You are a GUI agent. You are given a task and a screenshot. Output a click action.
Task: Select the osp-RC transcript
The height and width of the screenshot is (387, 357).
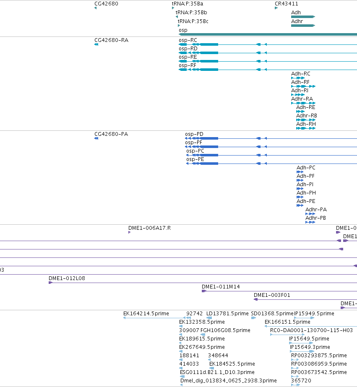[x=268, y=44]
